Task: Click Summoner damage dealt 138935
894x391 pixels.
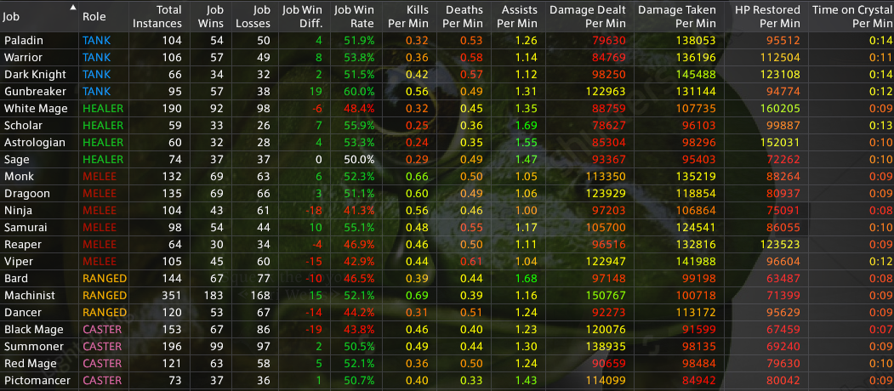Action: (606, 347)
